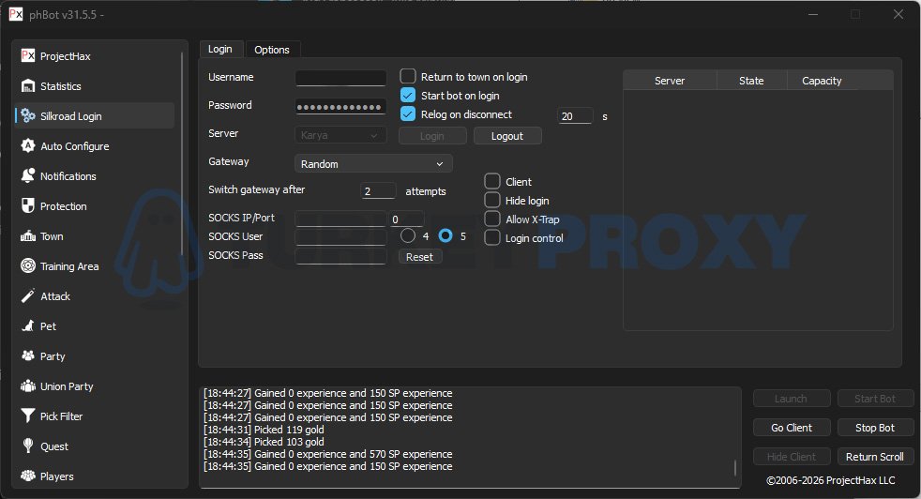921x499 pixels.
Task: Open the Town building icon
Action: (27, 236)
